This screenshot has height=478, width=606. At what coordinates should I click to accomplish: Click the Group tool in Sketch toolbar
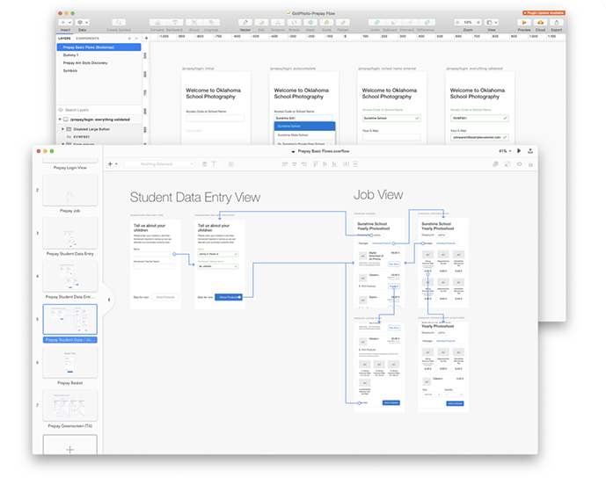point(194,22)
